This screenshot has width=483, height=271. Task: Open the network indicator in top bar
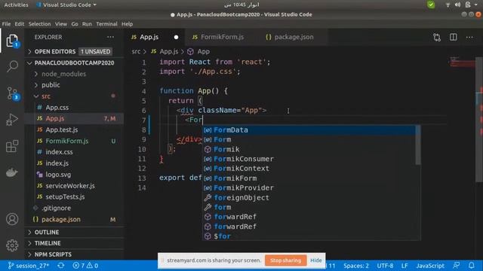pos(448,5)
